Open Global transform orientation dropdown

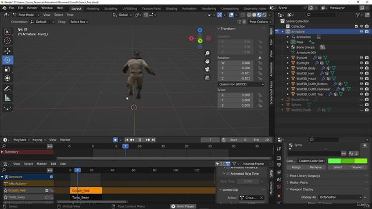click(x=122, y=15)
